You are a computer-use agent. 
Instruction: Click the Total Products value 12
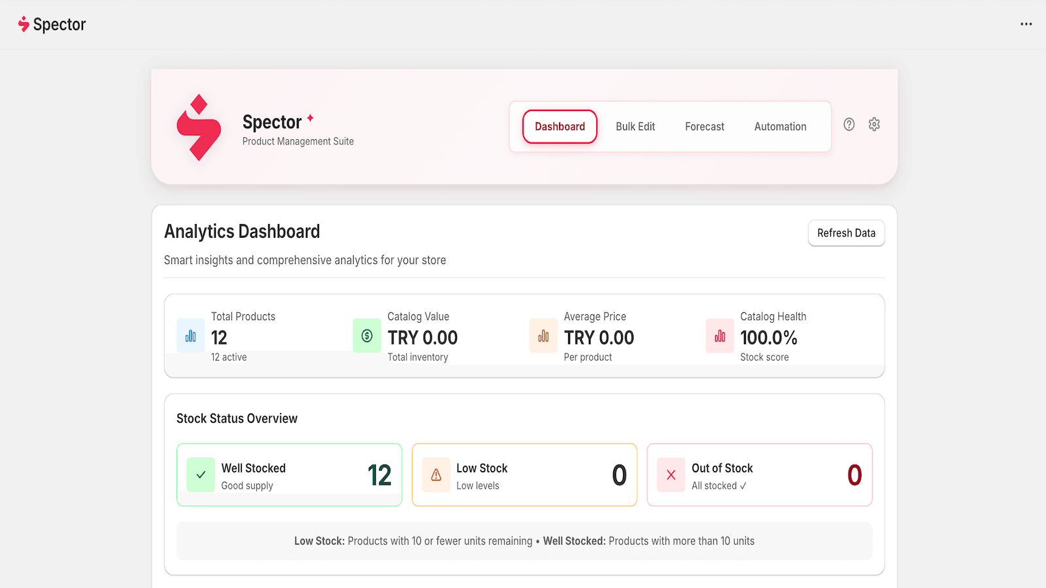(219, 338)
